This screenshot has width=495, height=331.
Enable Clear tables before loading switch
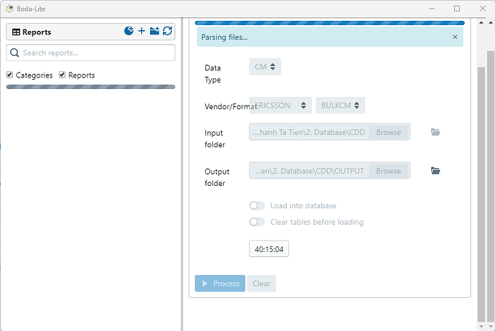tap(257, 222)
